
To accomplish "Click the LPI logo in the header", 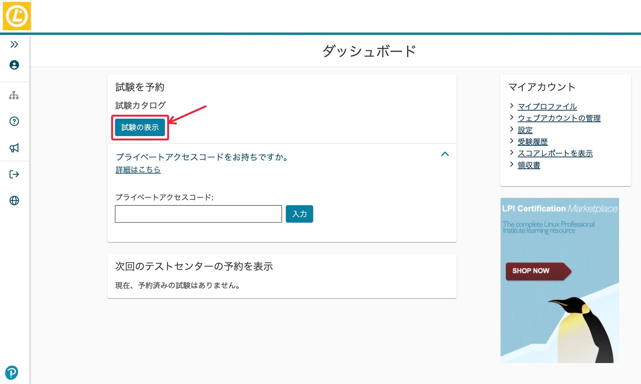I will coord(17,16).
